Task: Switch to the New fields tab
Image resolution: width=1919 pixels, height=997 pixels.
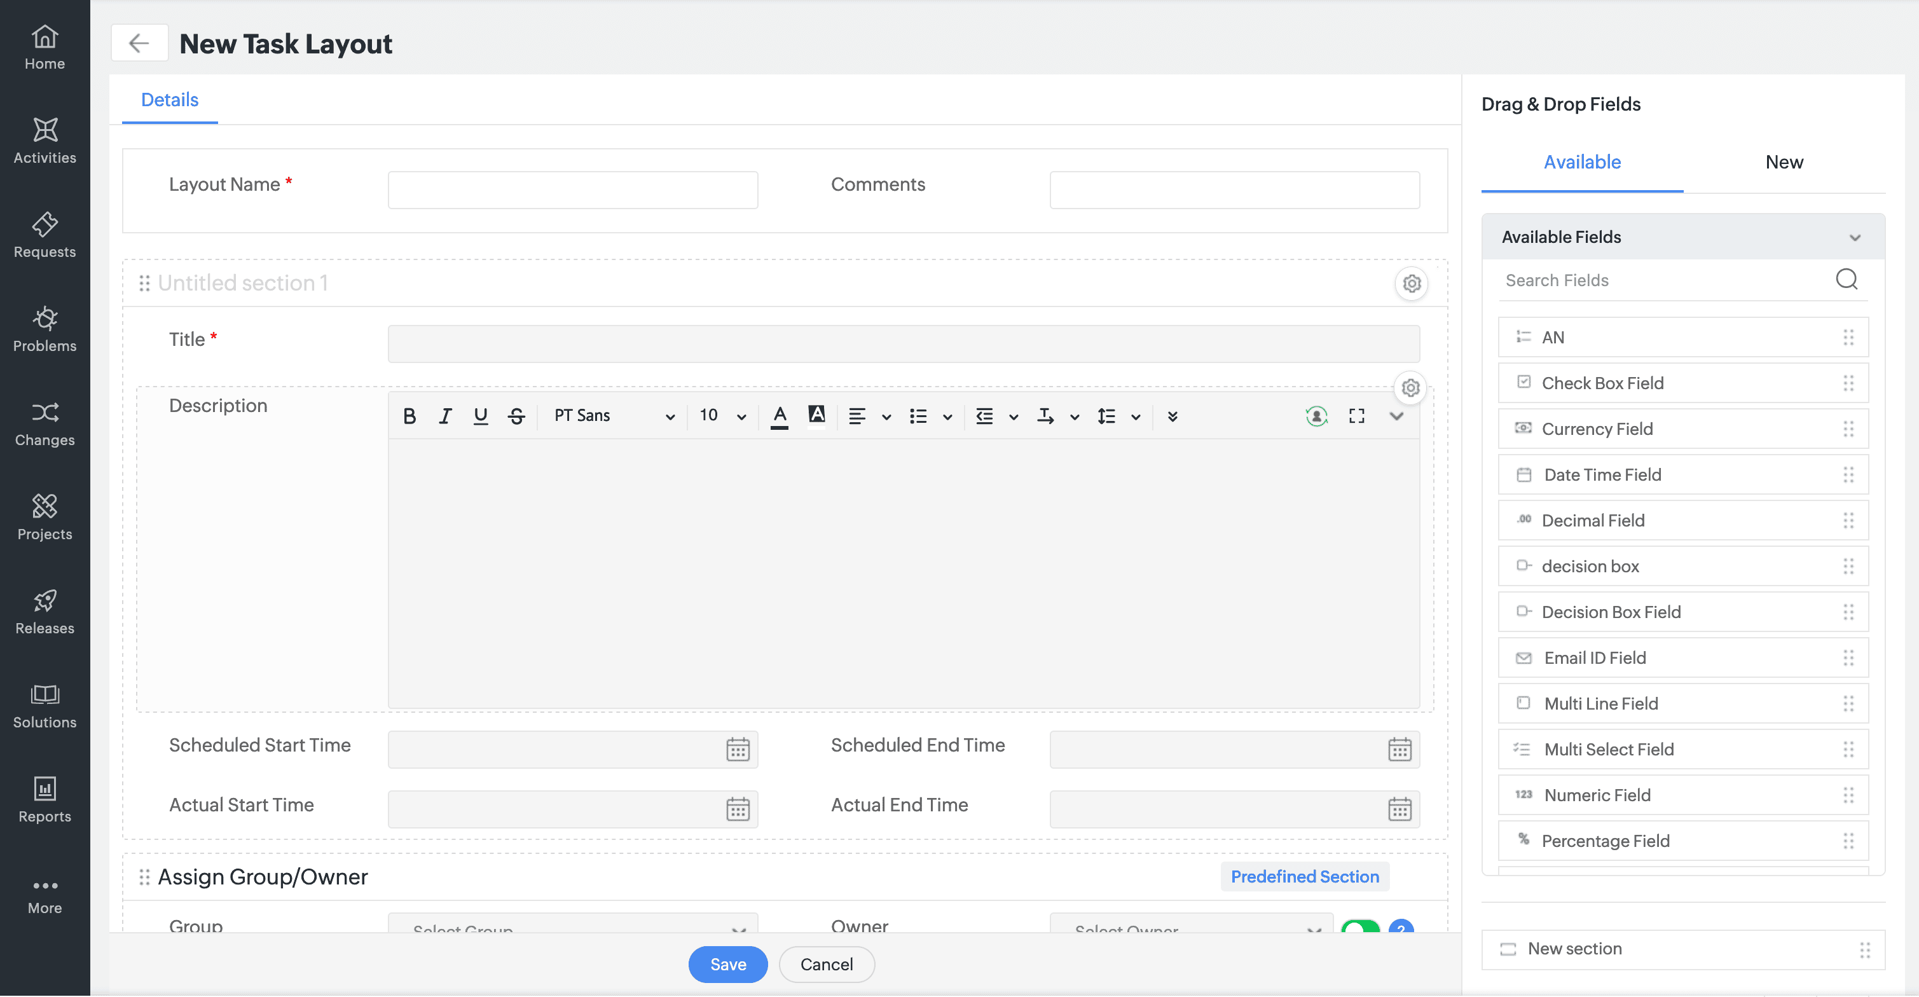Action: [1784, 162]
